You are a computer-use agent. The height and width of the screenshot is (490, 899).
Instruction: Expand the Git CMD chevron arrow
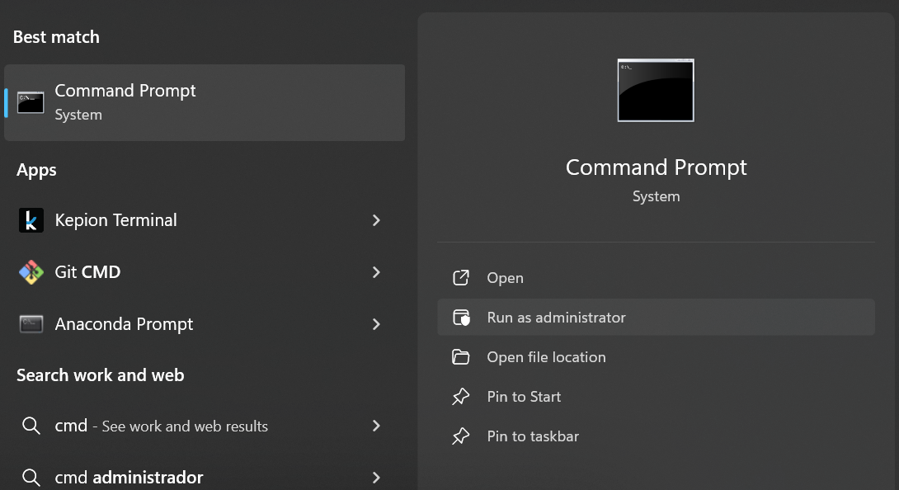pyautogui.click(x=376, y=272)
